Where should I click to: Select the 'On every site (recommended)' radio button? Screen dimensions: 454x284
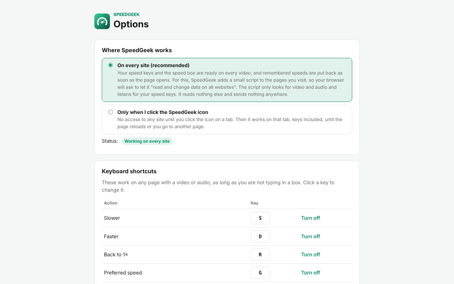tap(111, 65)
